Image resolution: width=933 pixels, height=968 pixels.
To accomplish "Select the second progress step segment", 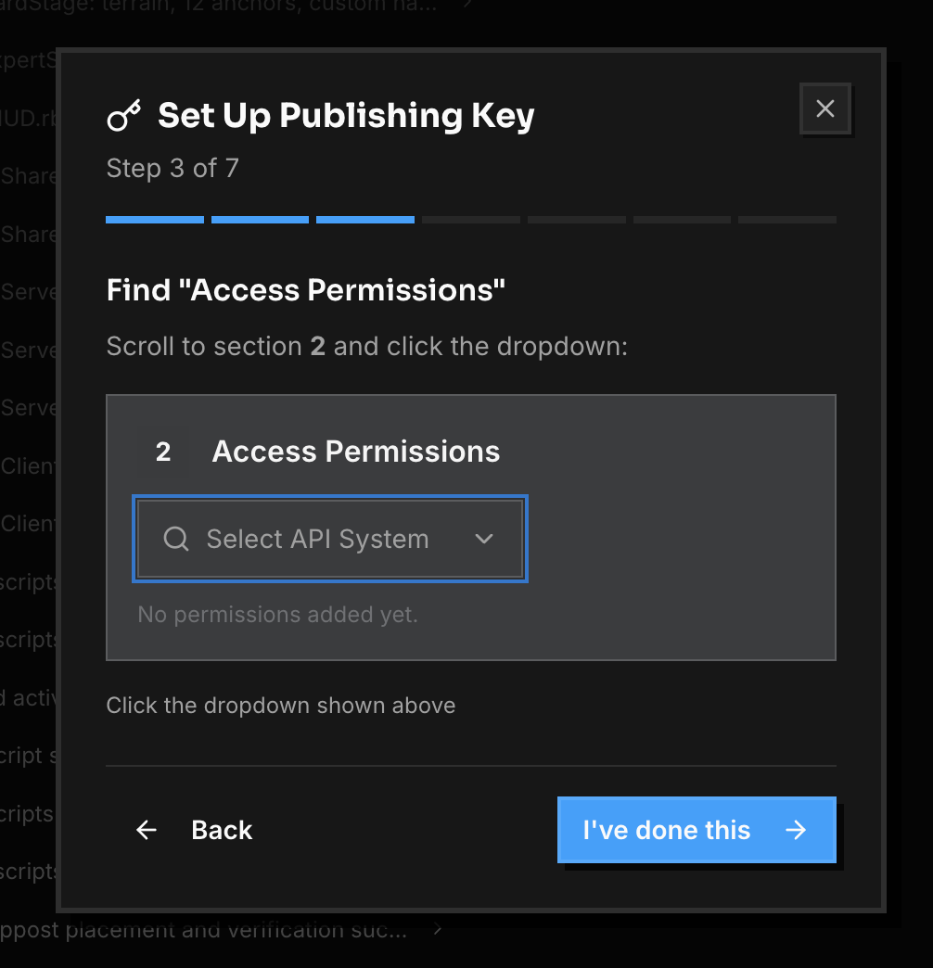I will (x=260, y=220).
